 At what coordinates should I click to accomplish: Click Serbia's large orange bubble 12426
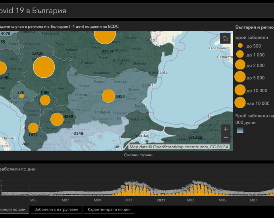[44, 67]
